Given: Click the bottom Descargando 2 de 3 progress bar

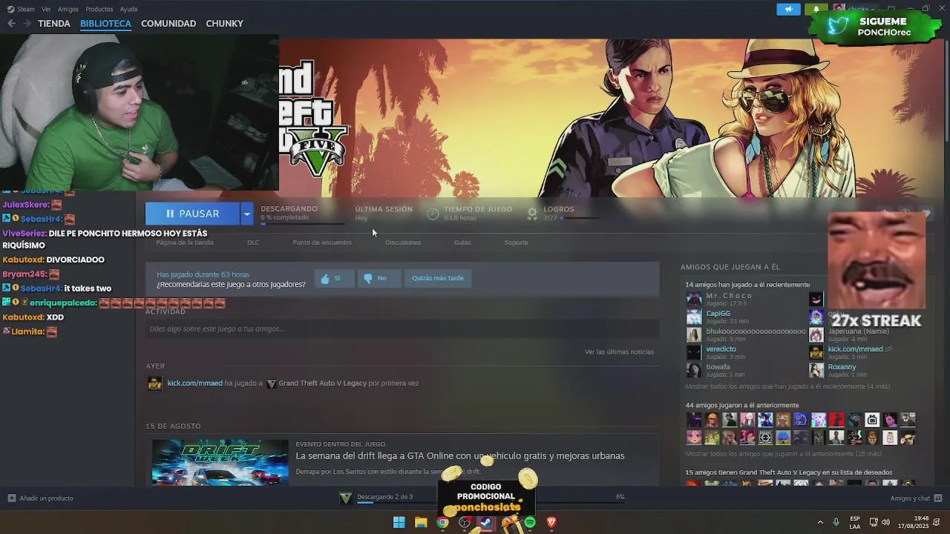Looking at the screenshot, I should [490, 503].
